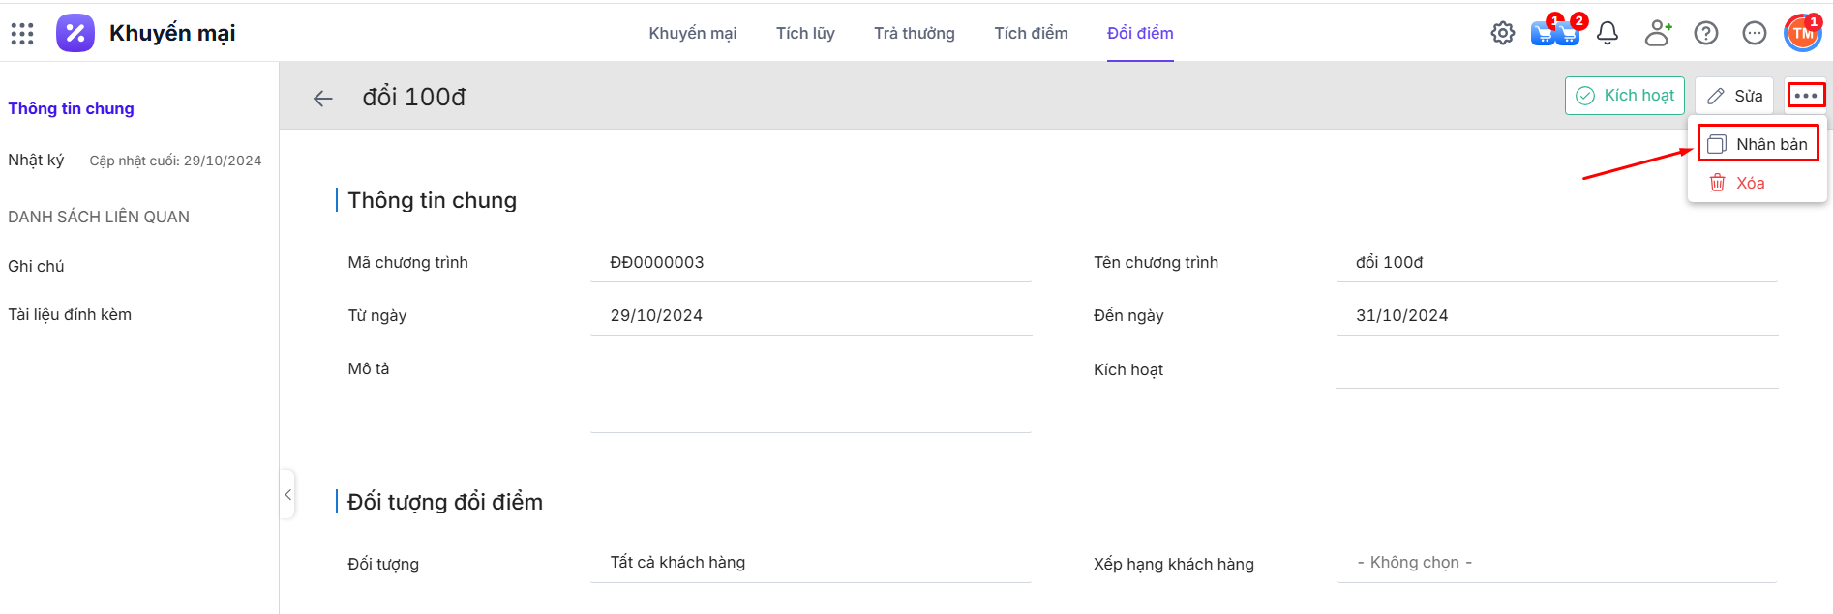Click the Sửa edit button
The height and width of the screenshot is (614, 1833).
coord(1734,96)
